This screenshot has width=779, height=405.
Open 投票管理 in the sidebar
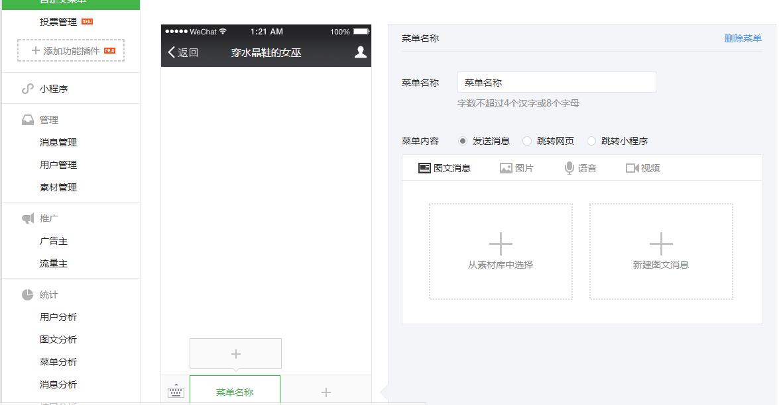[x=58, y=22]
